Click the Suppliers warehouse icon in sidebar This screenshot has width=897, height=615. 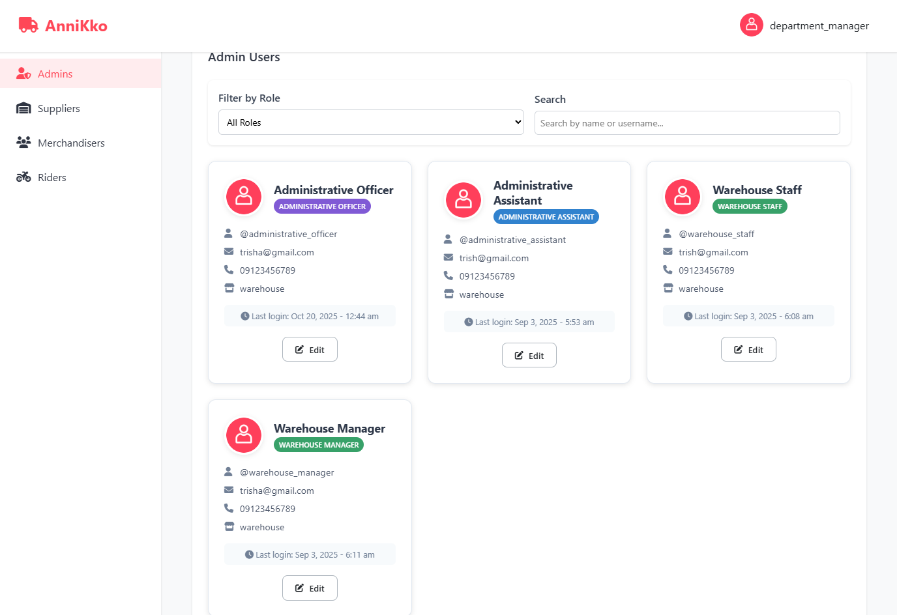click(x=23, y=108)
